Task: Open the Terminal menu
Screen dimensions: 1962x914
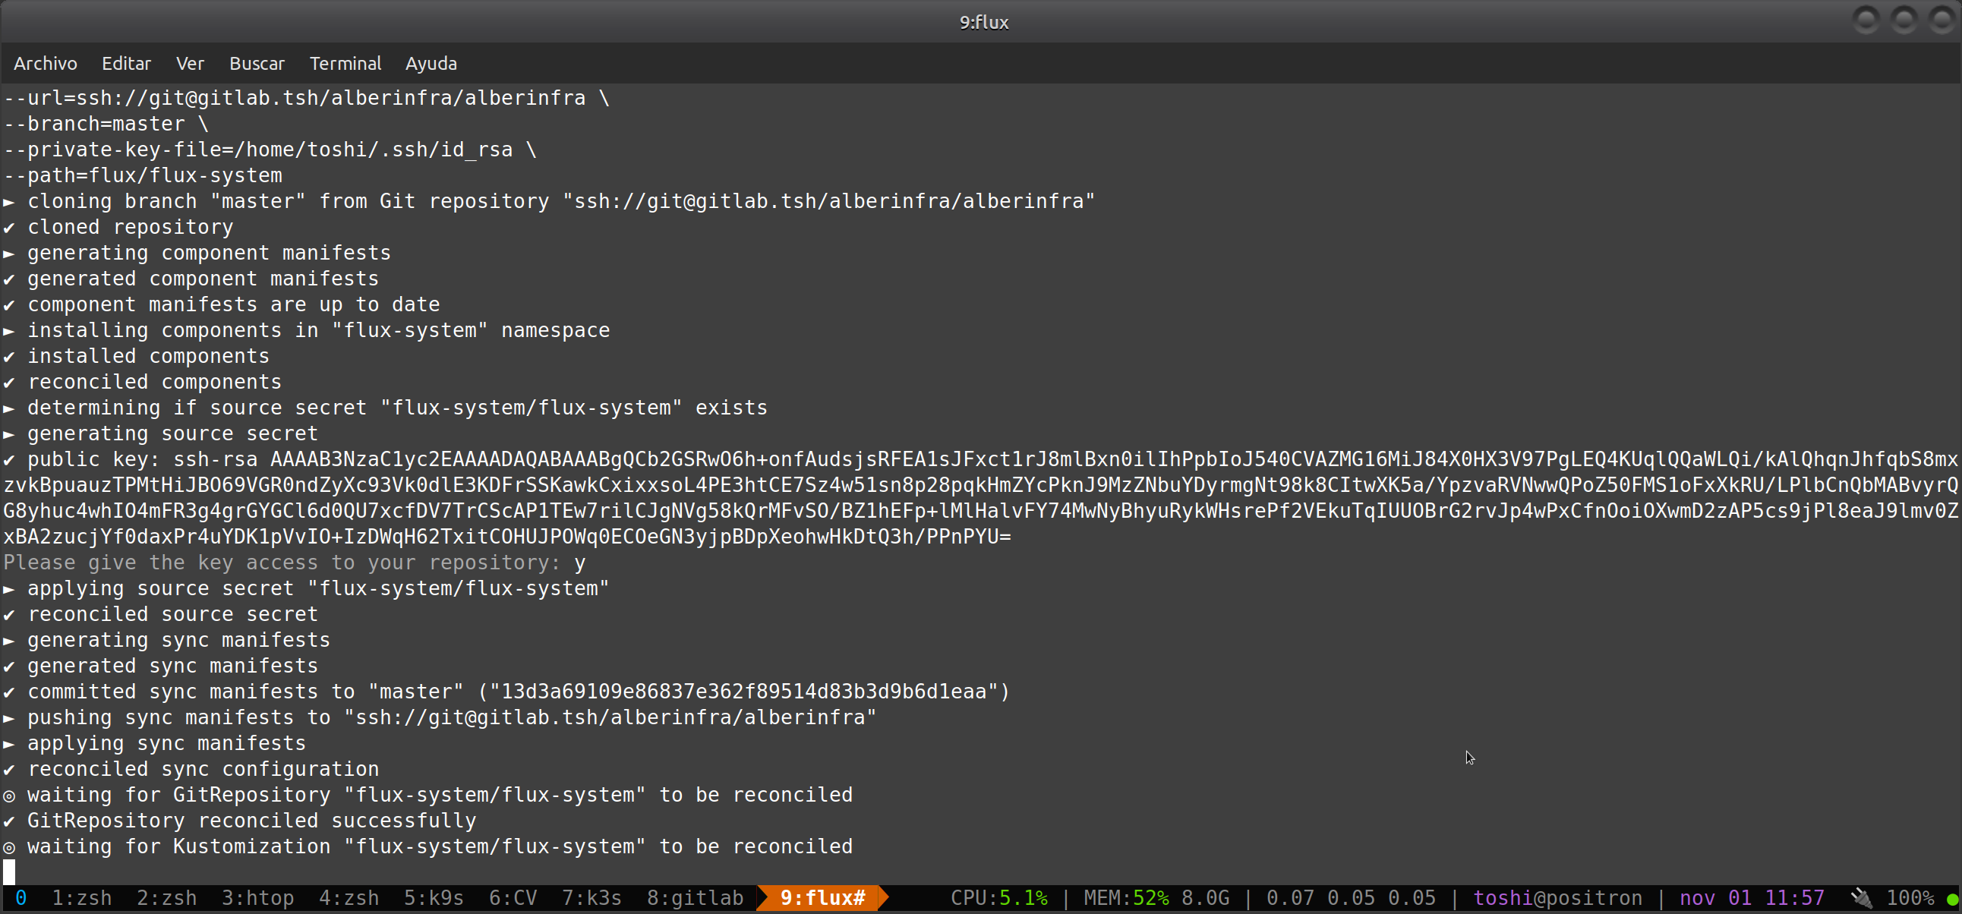Action: point(345,63)
